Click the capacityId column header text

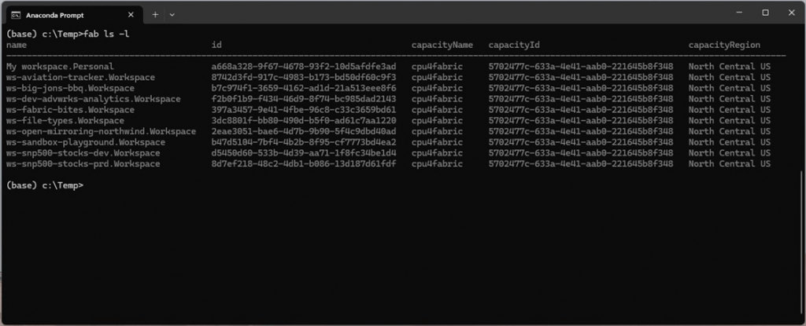513,46
